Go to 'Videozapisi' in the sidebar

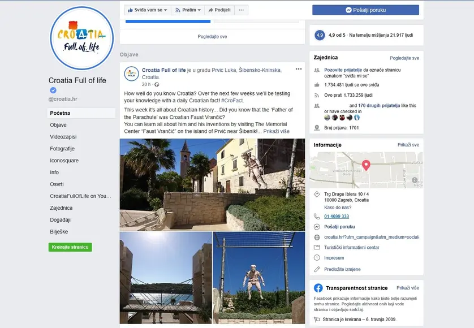coord(63,137)
